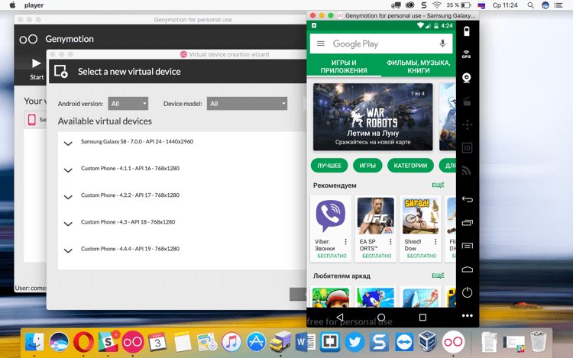This screenshot has width=573, height=358.
Task: Open the Android version dropdown
Action: [128, 104]
